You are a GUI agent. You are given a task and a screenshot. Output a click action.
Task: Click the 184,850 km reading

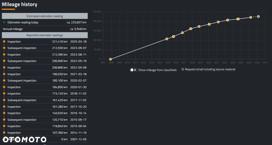point(60,87)
